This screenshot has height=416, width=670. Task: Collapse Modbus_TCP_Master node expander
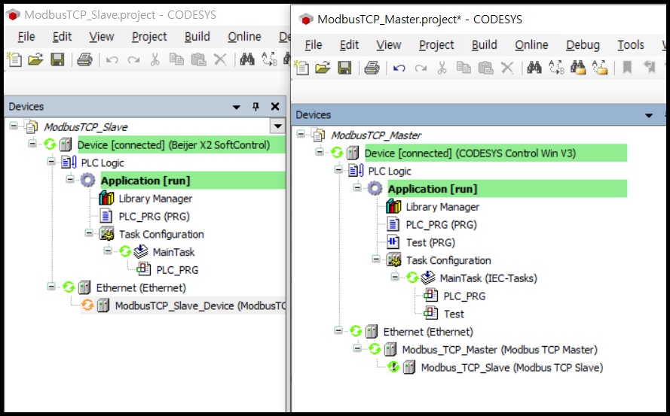click(357, 348)
